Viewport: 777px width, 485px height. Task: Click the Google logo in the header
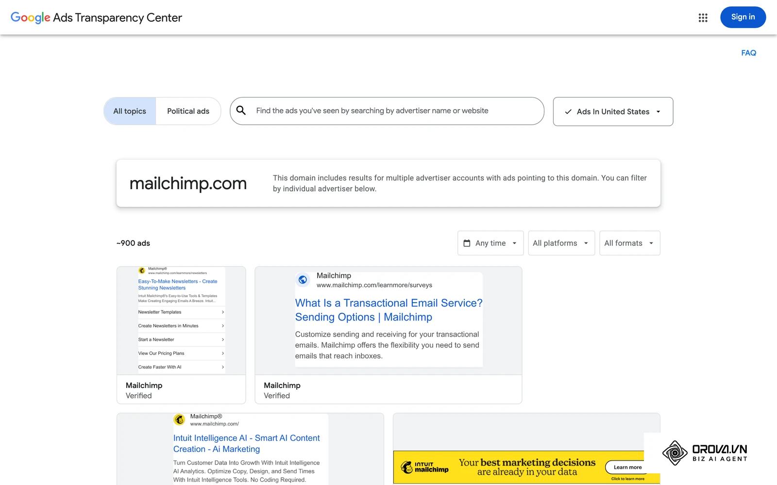pyautogui.click(x=30, y=17)
